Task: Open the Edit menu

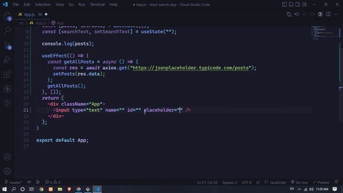Action: click(27, 4)
